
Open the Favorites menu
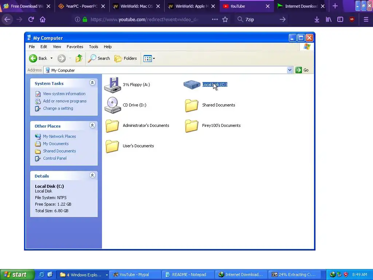(x=75, y=47)
